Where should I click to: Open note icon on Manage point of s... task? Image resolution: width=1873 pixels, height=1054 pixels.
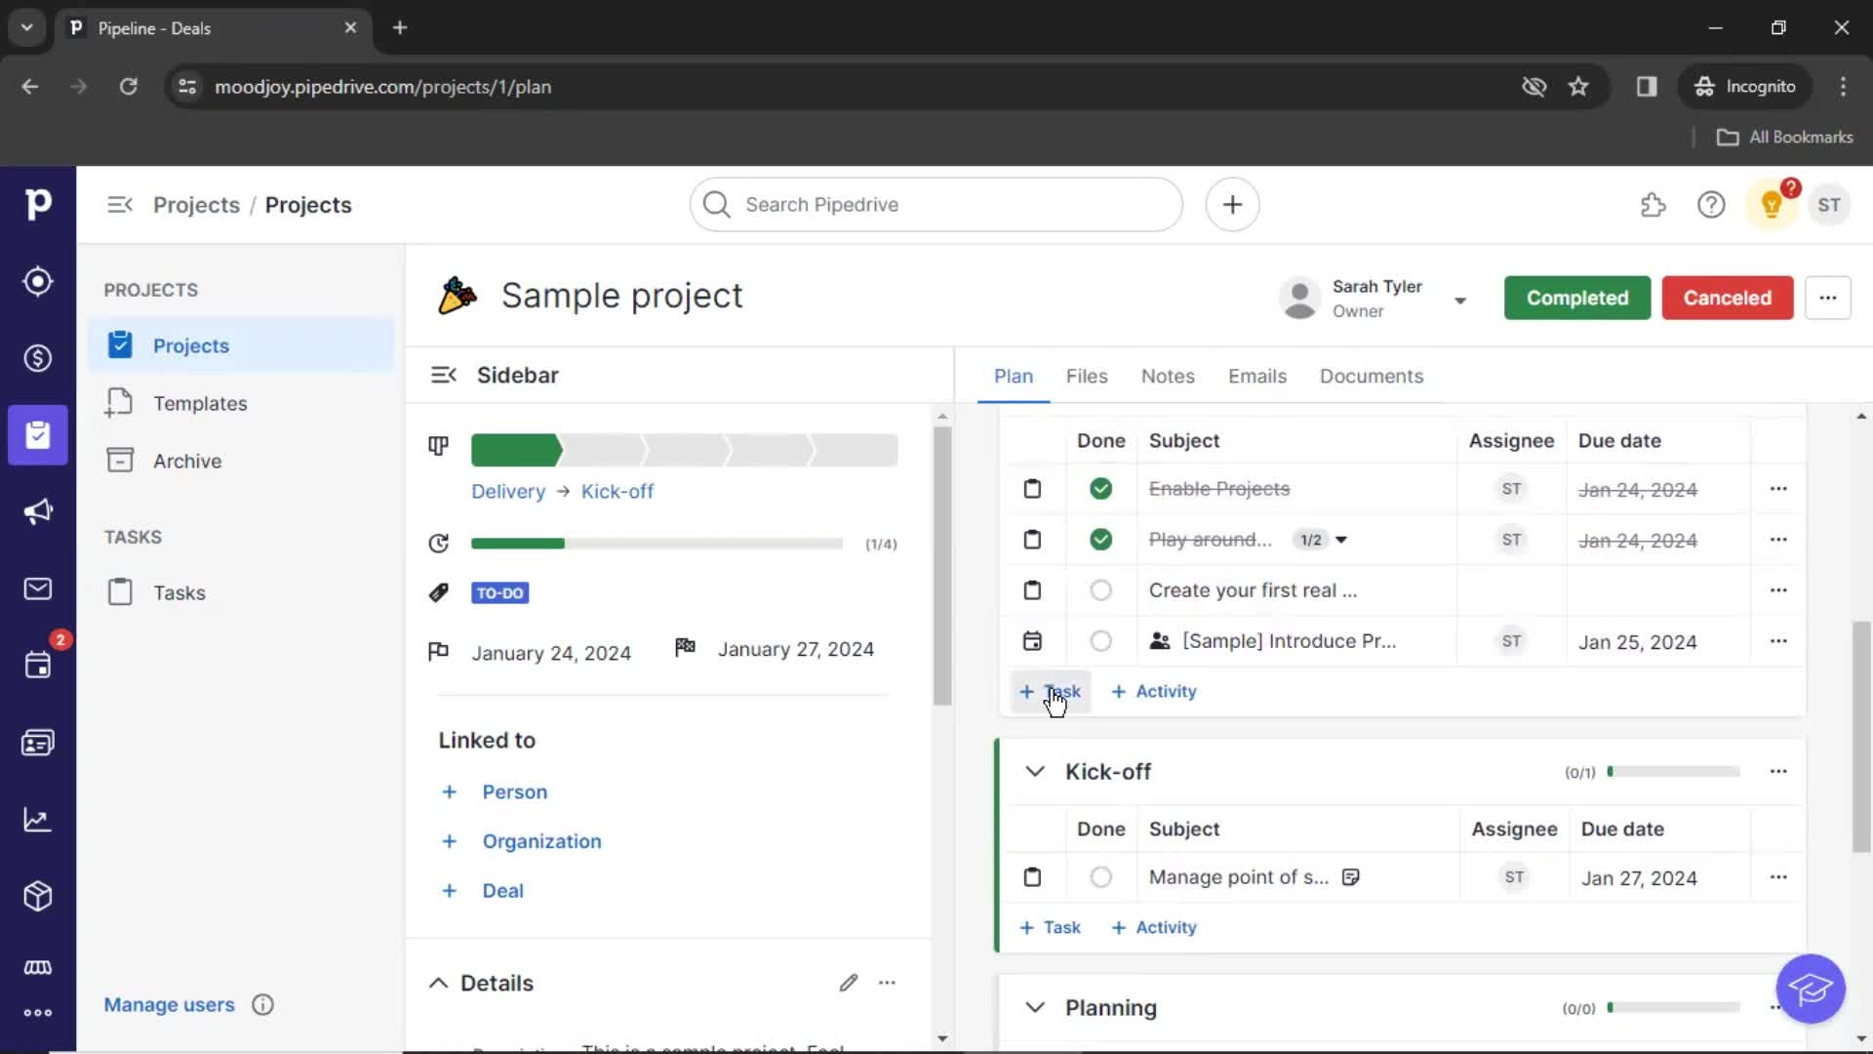pos(1350,877)
